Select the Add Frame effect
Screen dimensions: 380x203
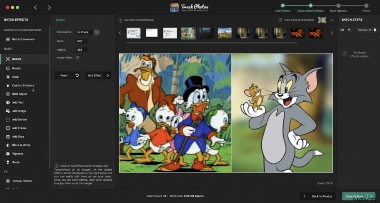point(19,128)
